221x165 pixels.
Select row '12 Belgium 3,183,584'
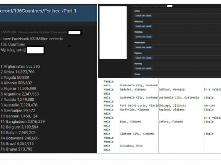click(19, 127)
